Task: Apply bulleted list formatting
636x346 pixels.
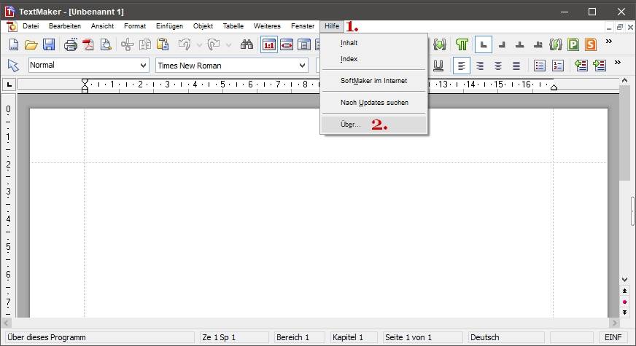Action: tap(540, 66)
